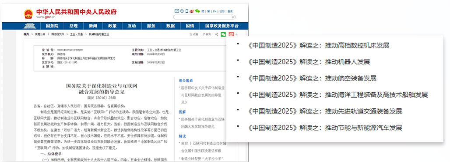Open 数据 navigation tab

(170, 26)
